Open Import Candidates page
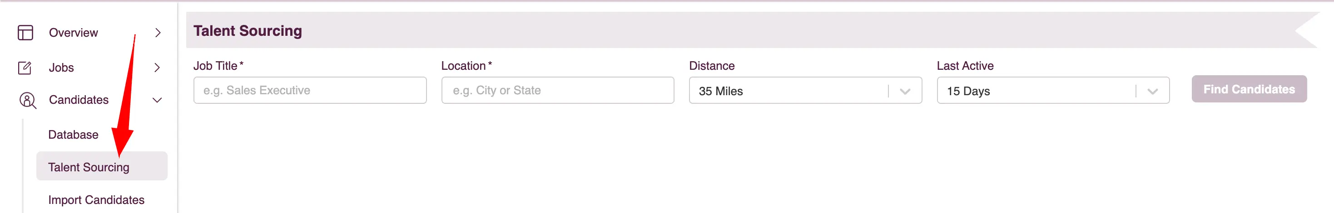The width and height of the screenshot is (1334, 213). (96, 199)
